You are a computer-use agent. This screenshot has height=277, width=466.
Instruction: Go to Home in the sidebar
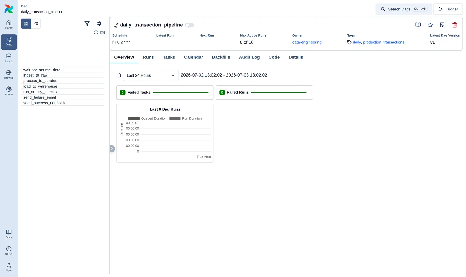pyautogui.click(x=9, y=25)
